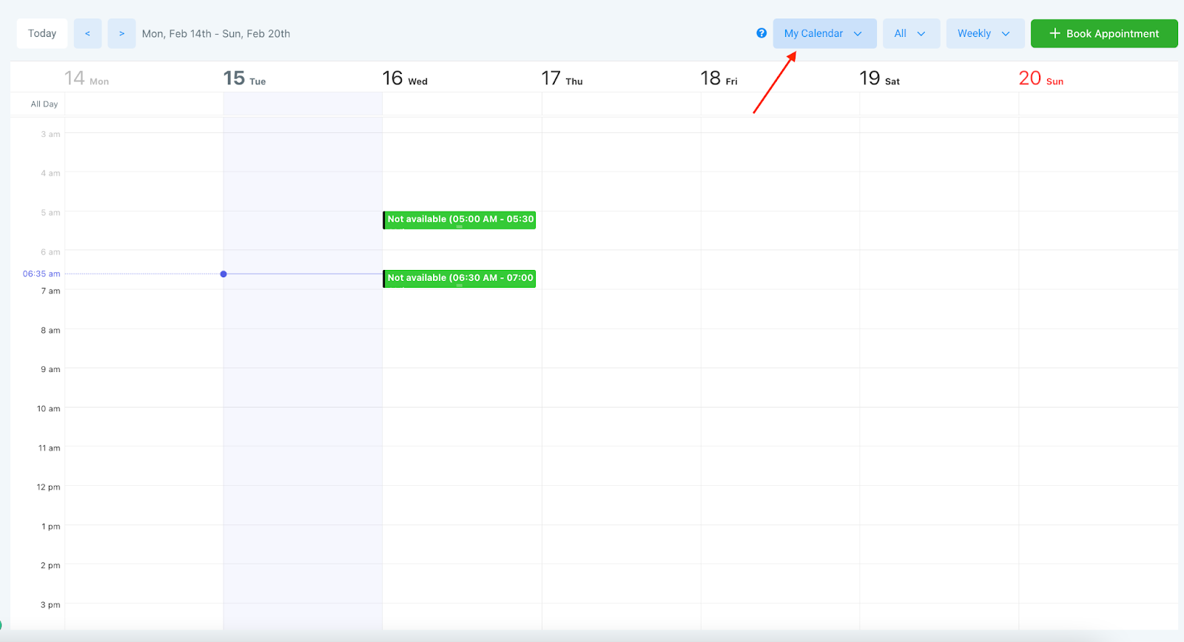Open the 06:30 AM Not available block
Viewport: 1184px width, 642px height.
tap(460, 279)
